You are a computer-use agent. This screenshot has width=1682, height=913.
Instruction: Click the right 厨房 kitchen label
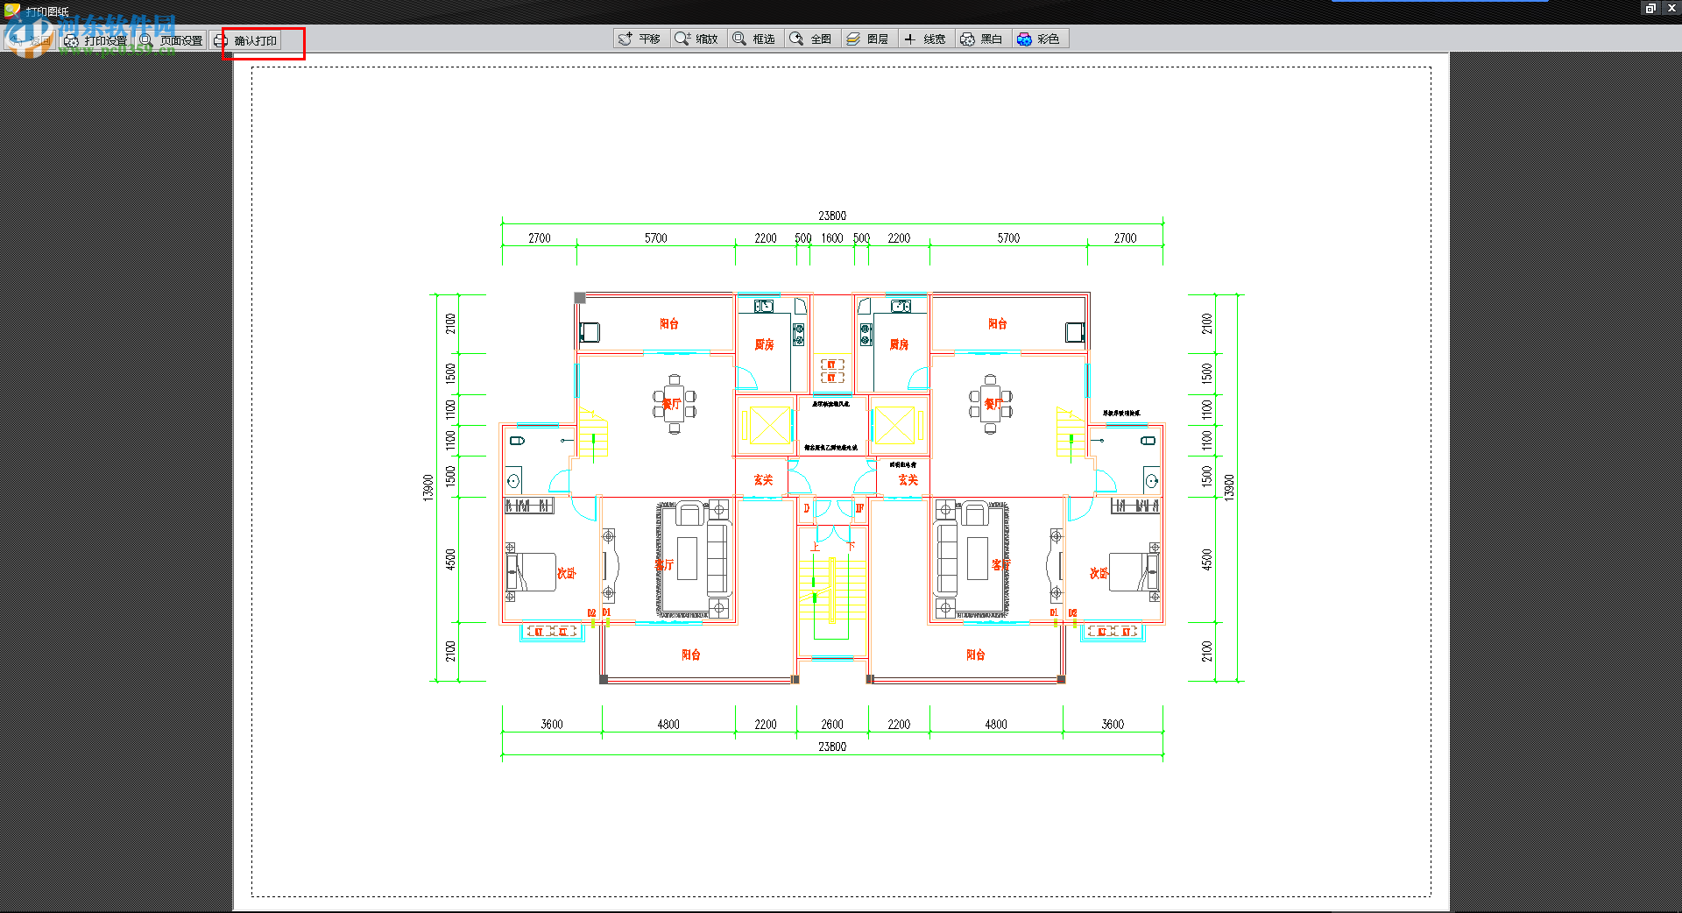click(899, 344)
